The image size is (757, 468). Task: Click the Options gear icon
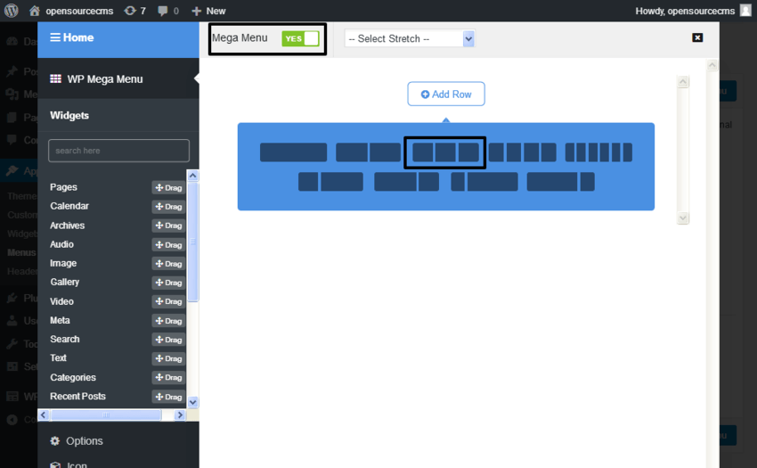tap(55, 441)
